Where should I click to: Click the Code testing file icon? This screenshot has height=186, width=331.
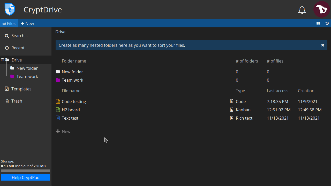(58, 102)
